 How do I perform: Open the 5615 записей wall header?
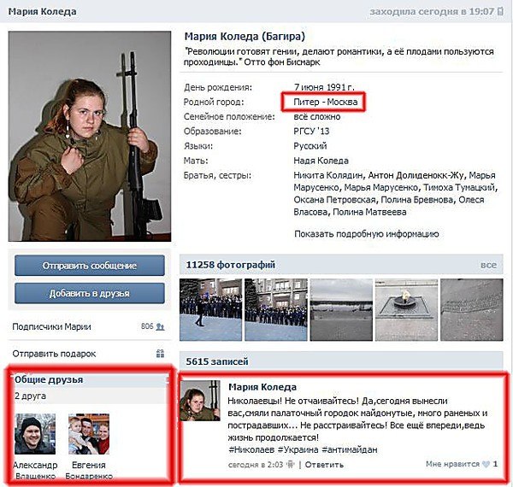click(217, 361)
